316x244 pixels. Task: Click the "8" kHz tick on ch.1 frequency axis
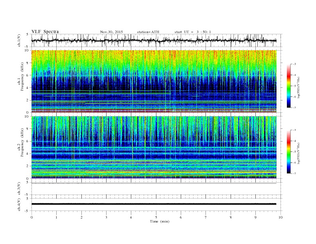[28, 63]
